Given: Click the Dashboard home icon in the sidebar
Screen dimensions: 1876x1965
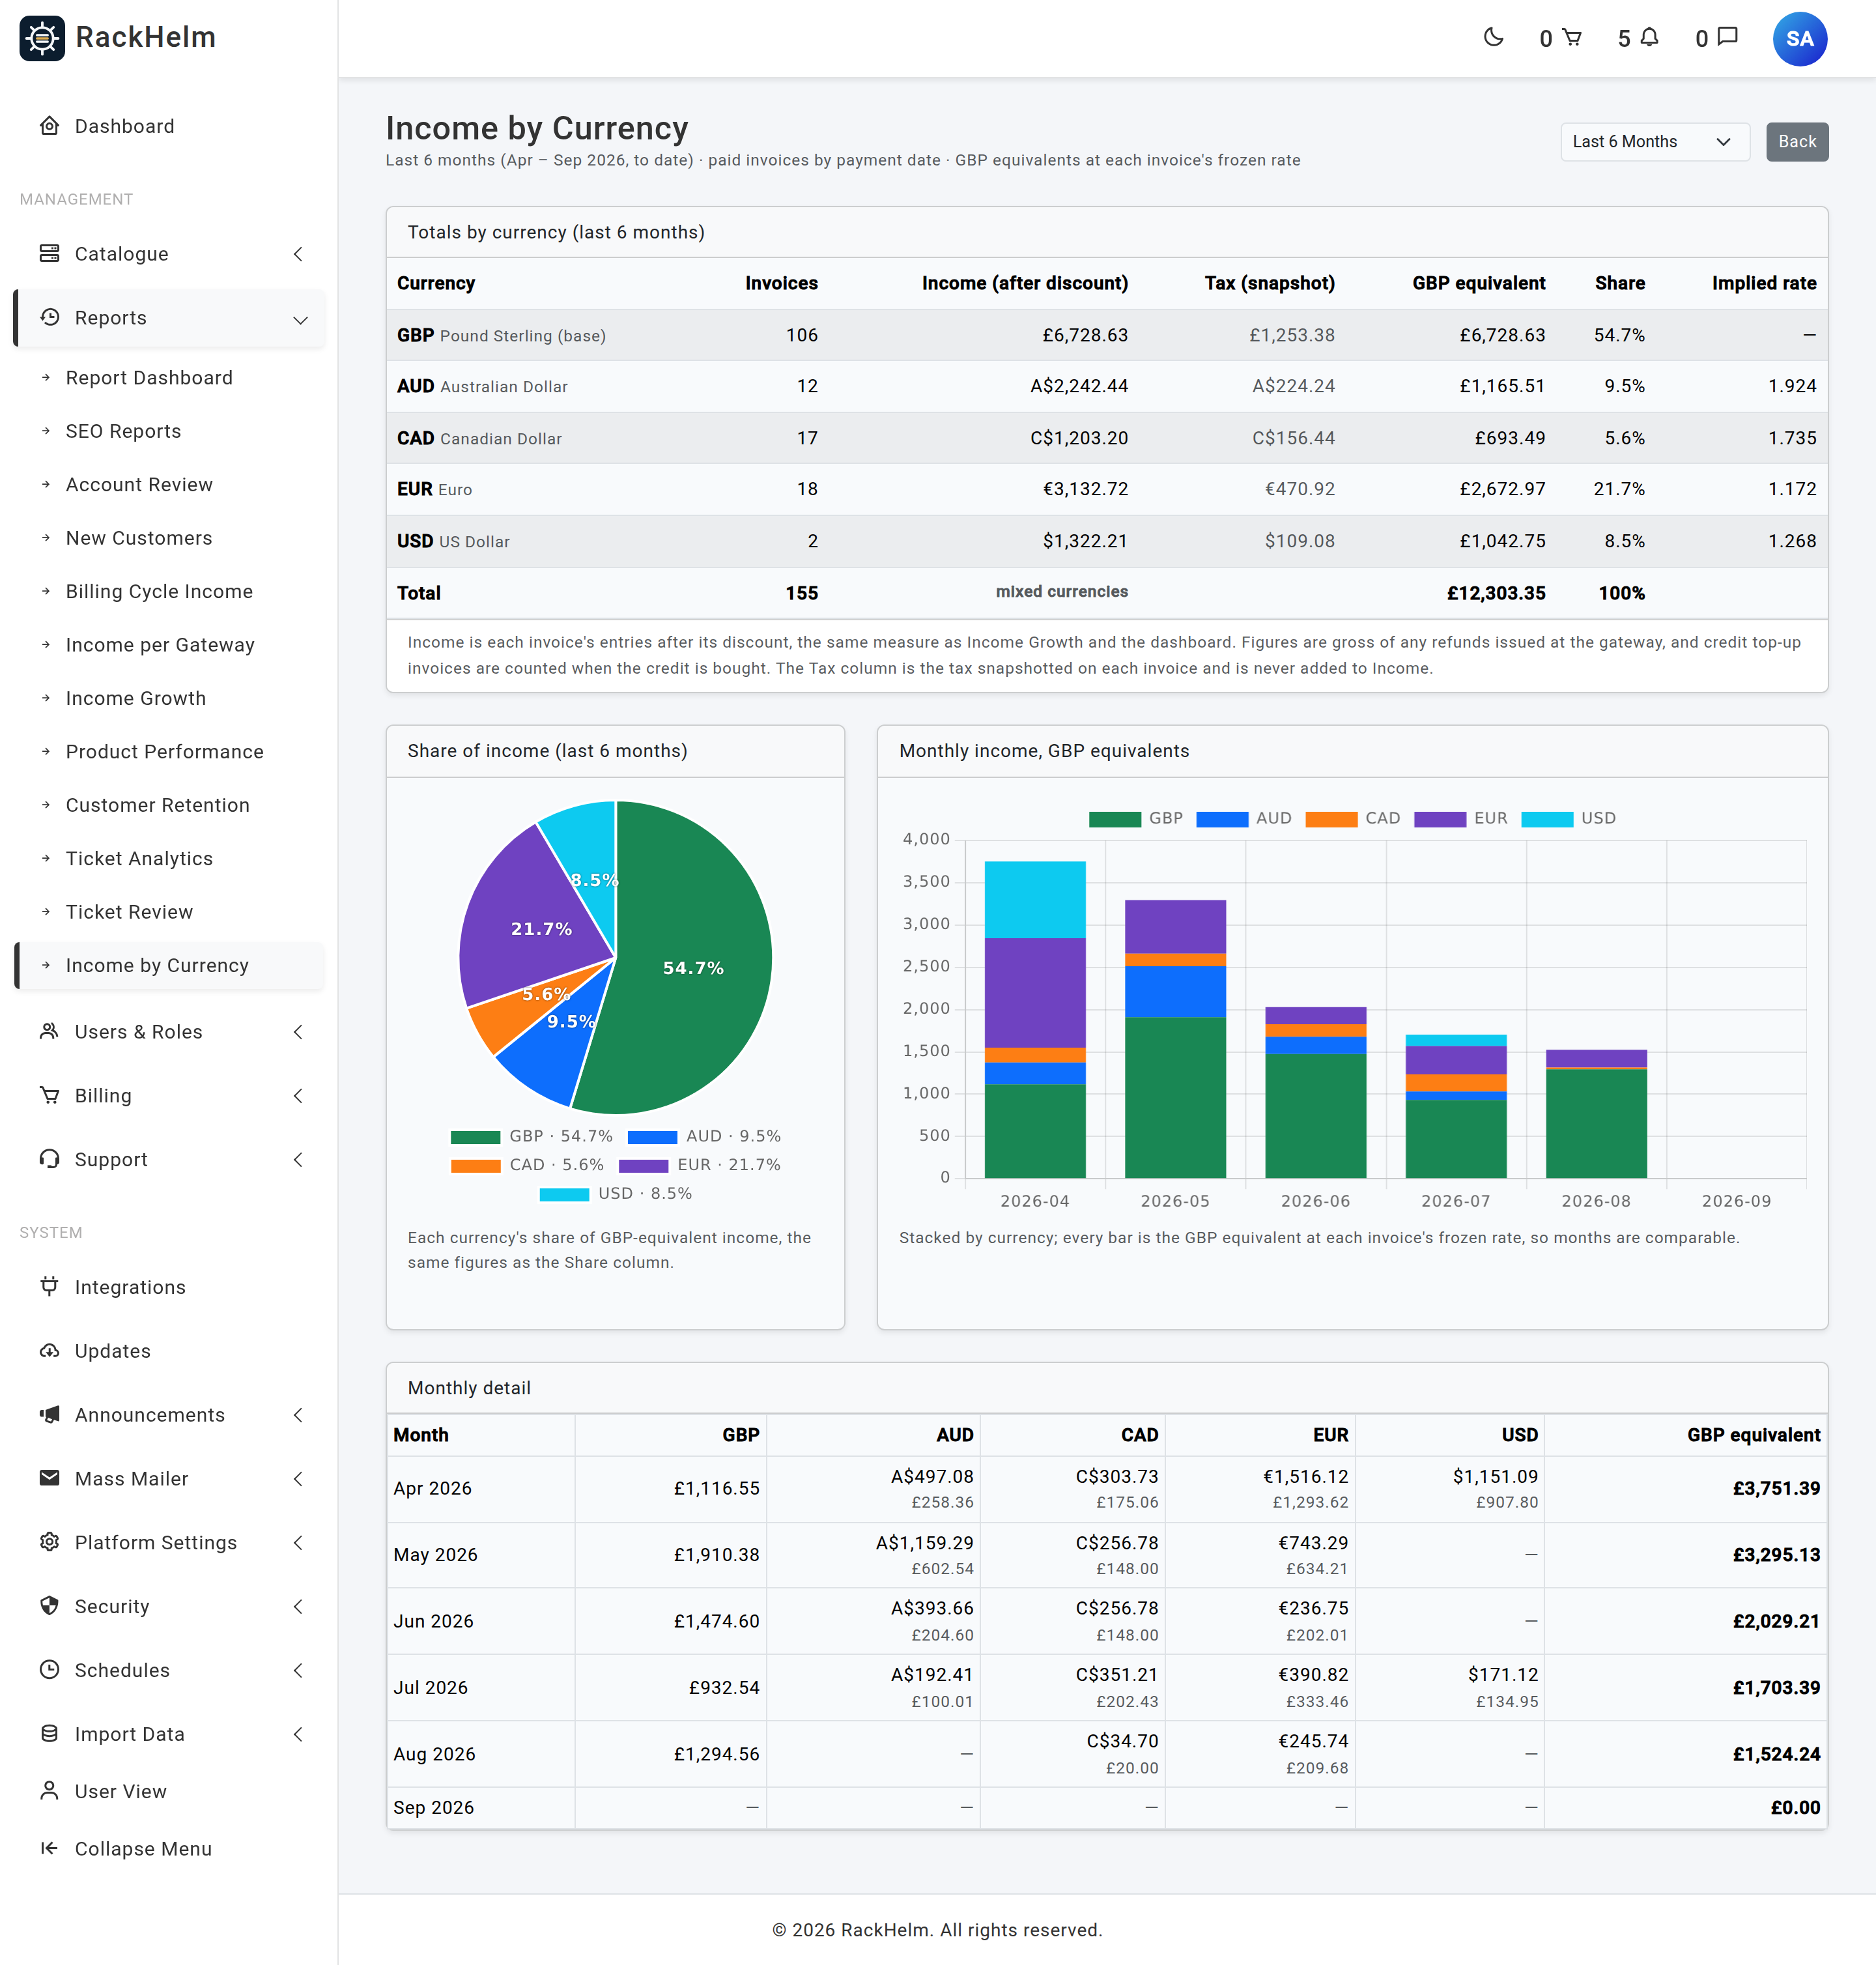Looking at the screenshot, I should [49, 126].
